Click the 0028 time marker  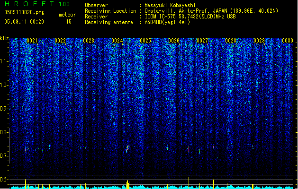pyautogui.click(x=231, y=41)
